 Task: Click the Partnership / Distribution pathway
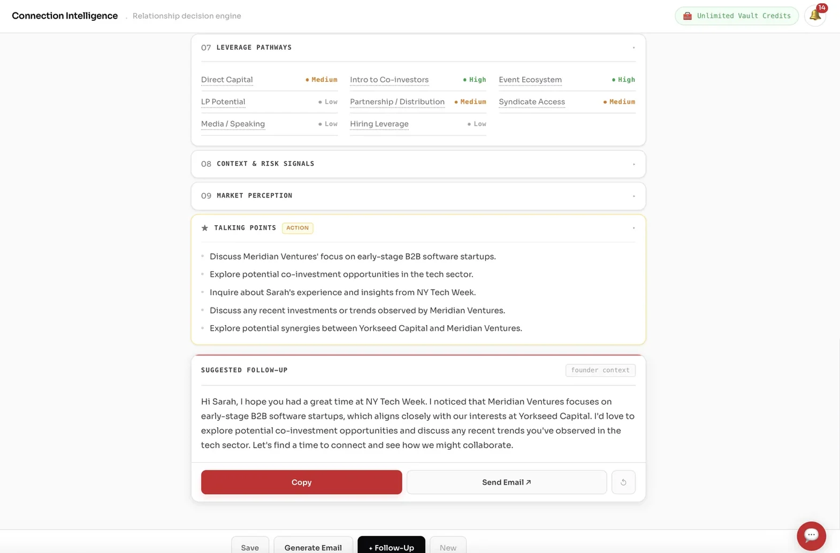pyautogui.click(x=397, y=102)
